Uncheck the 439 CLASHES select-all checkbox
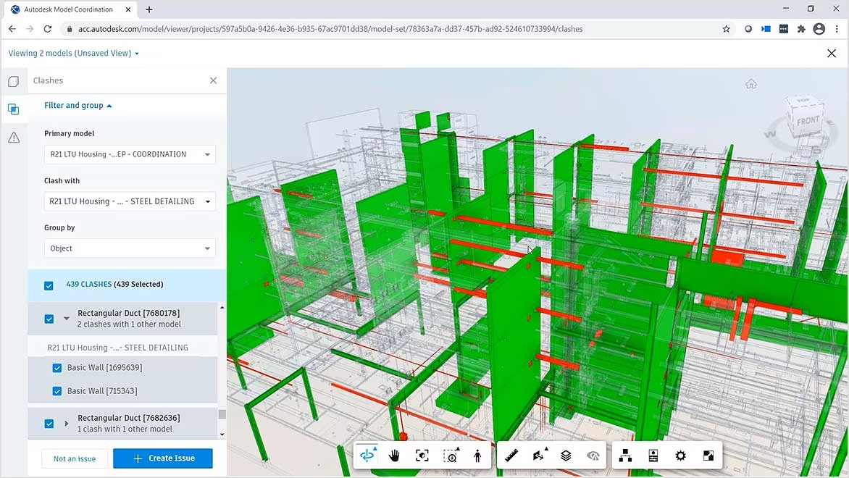This screenshot has height=478, width=849. pos(49,285)
